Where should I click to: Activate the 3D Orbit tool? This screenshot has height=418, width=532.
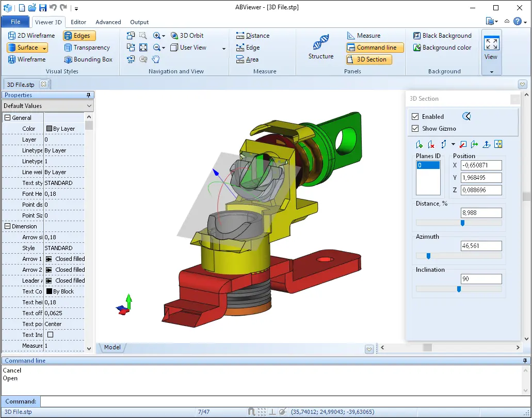pos(187,35)
